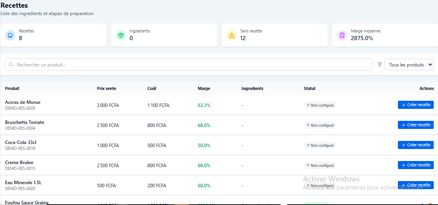
Task: Create recipe for Accras de Morue
Action: tap(416, 105)
